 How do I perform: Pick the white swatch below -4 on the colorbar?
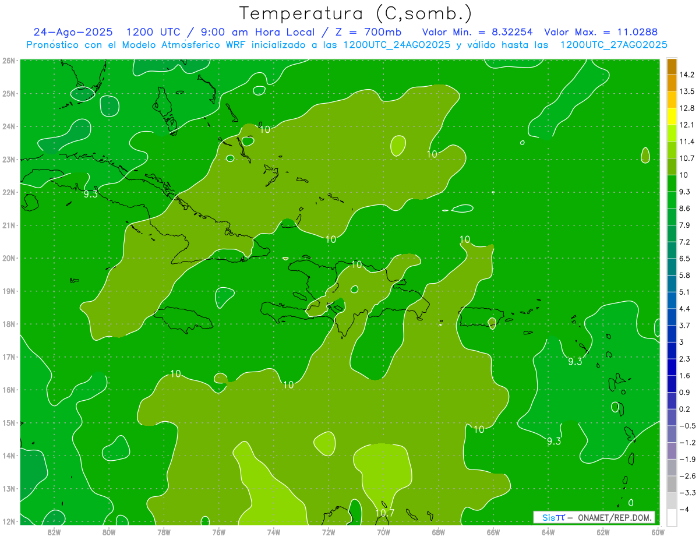[672, 517]
